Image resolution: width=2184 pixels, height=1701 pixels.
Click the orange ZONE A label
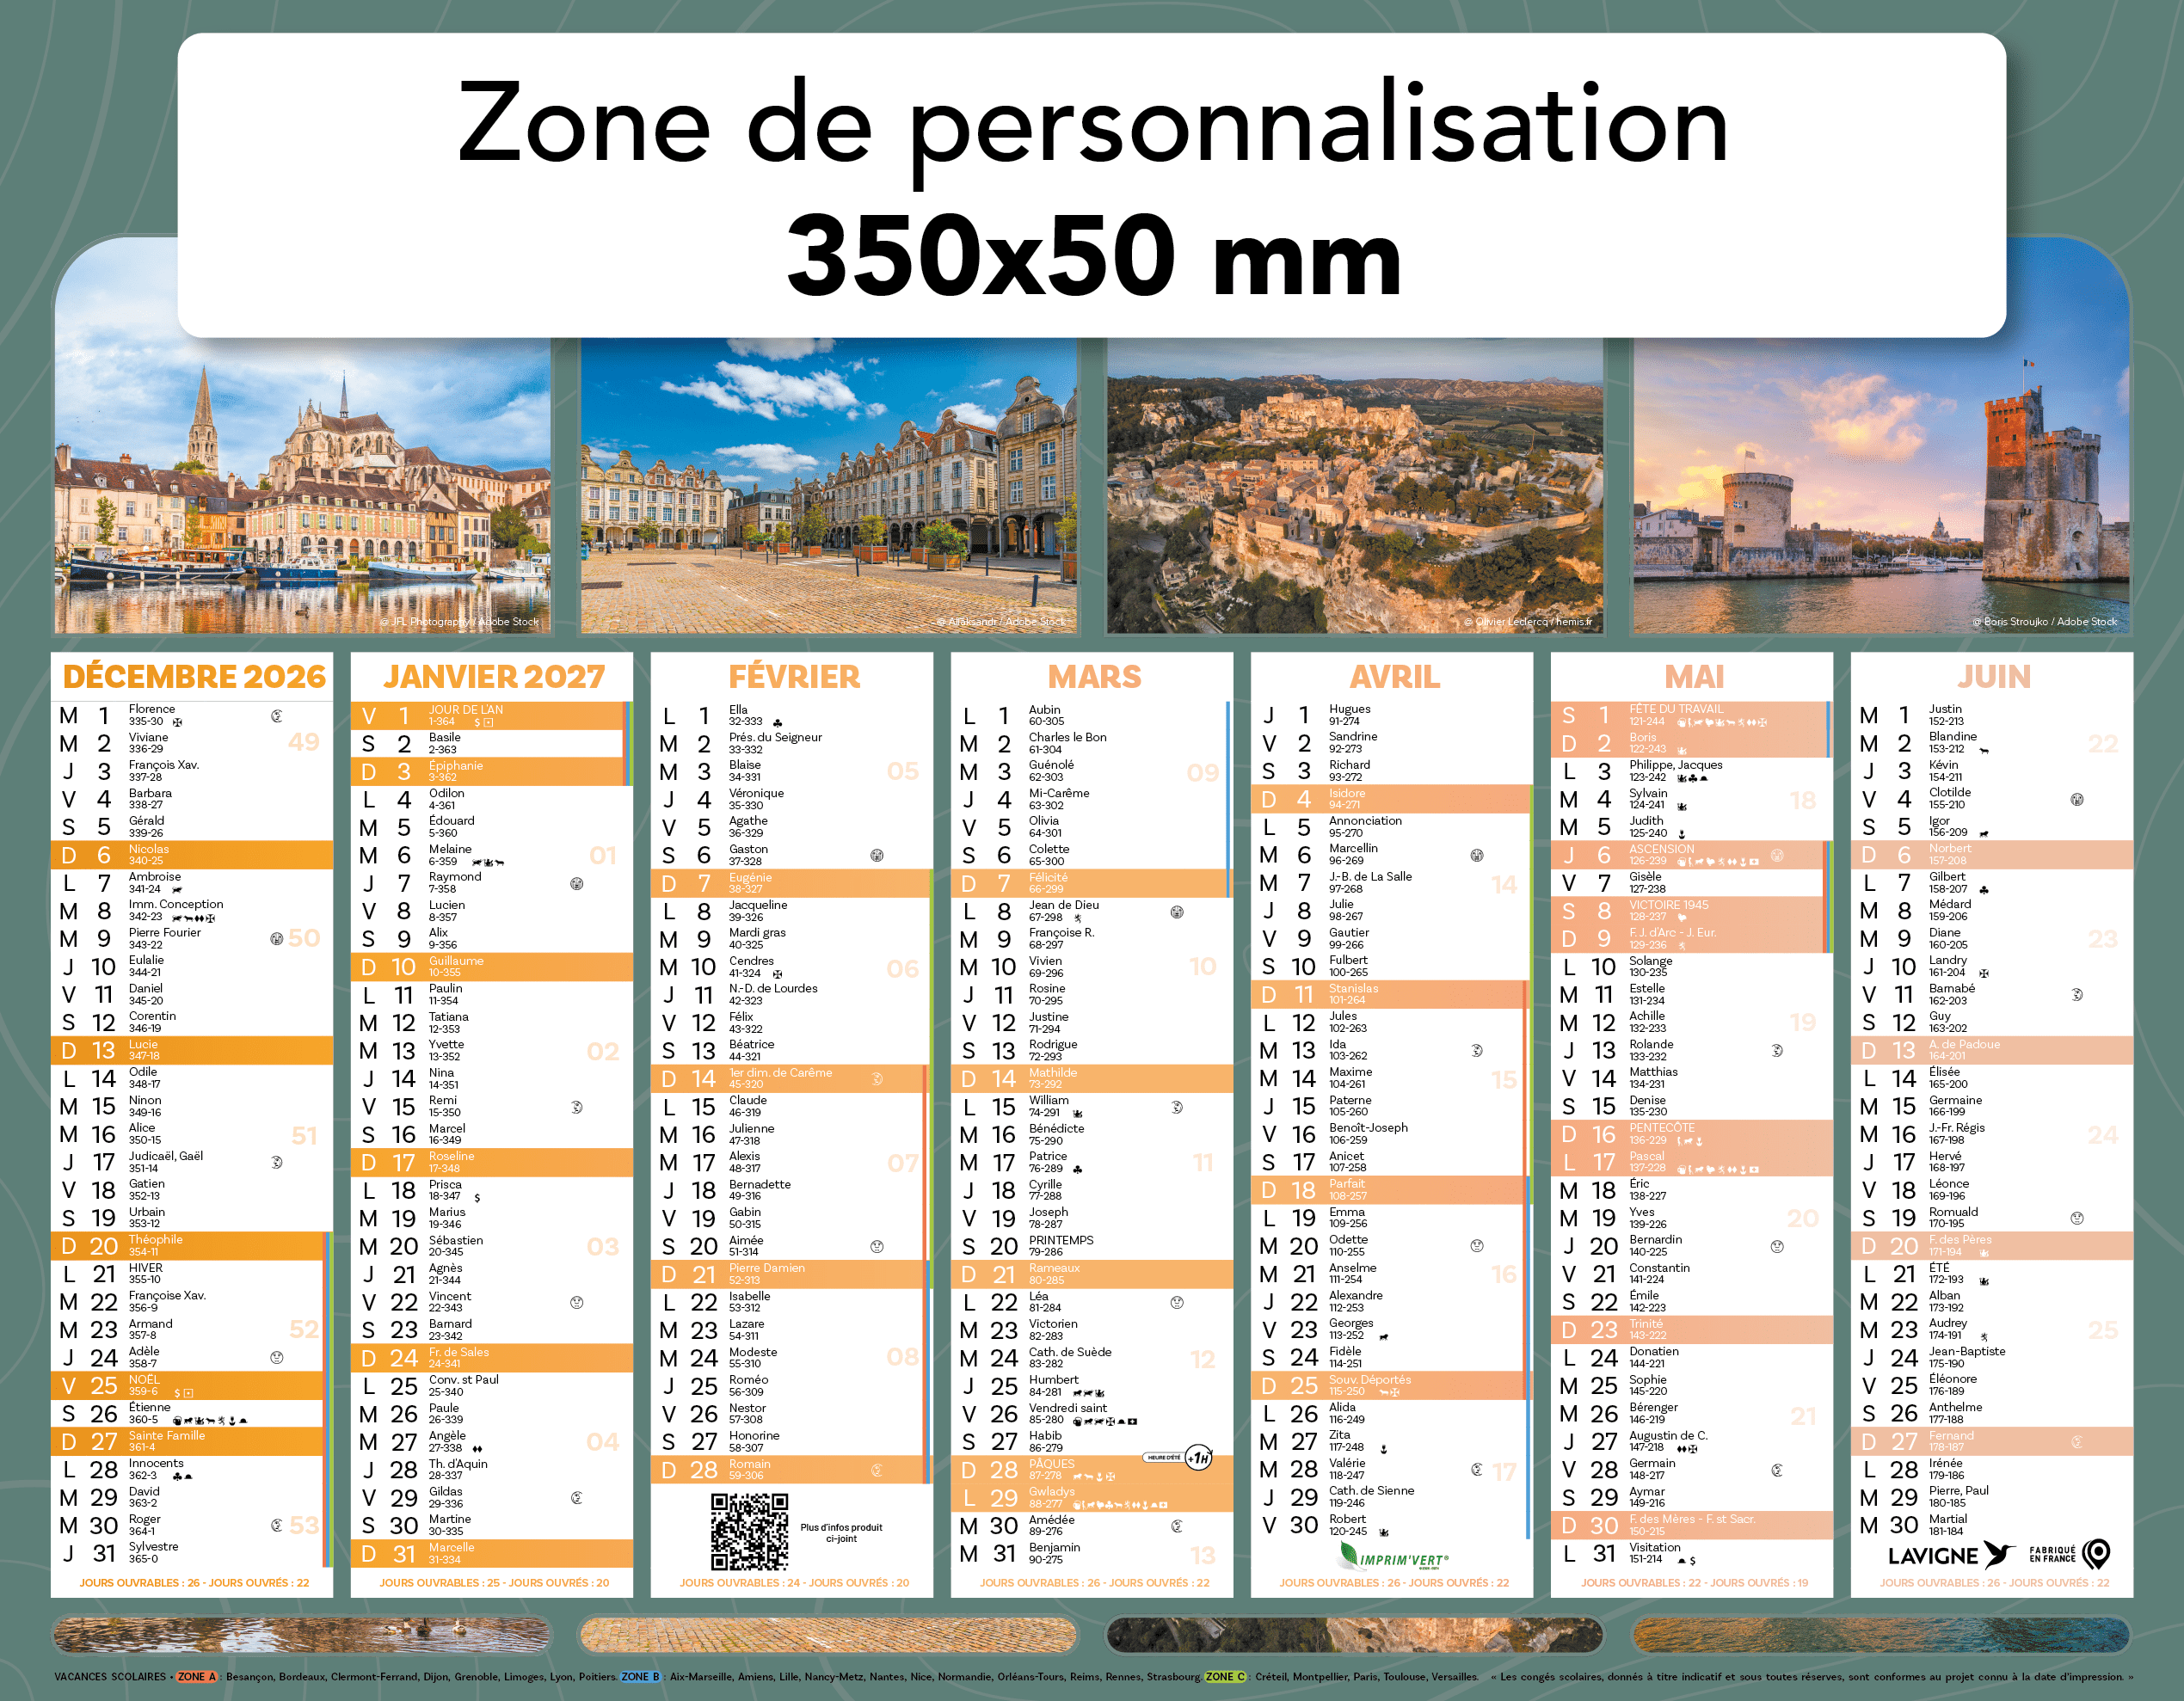click(x=196, y=1677)
